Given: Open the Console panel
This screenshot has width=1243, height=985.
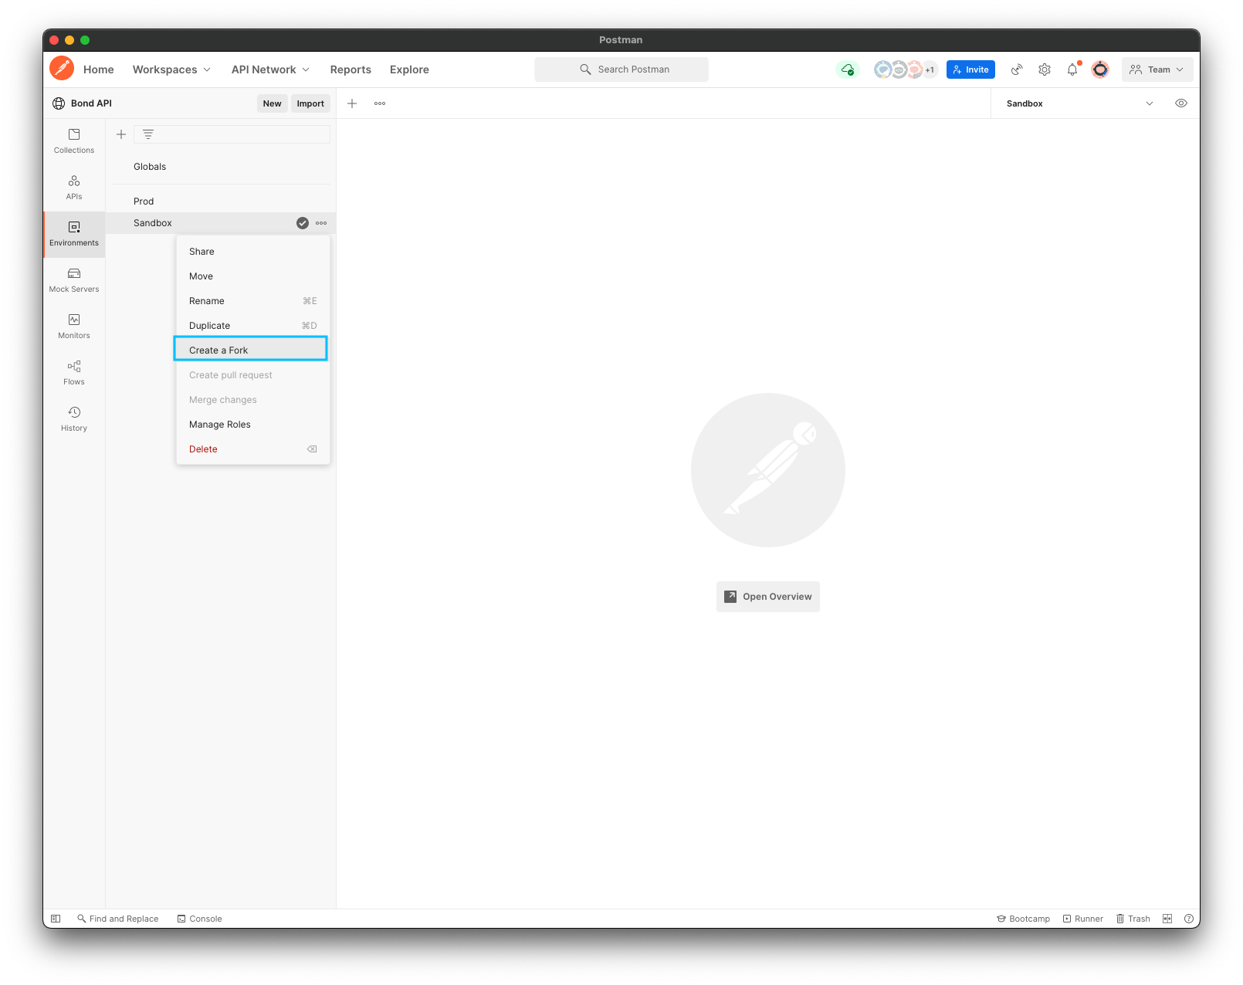Looking at the screenshot, I should 199,919.
